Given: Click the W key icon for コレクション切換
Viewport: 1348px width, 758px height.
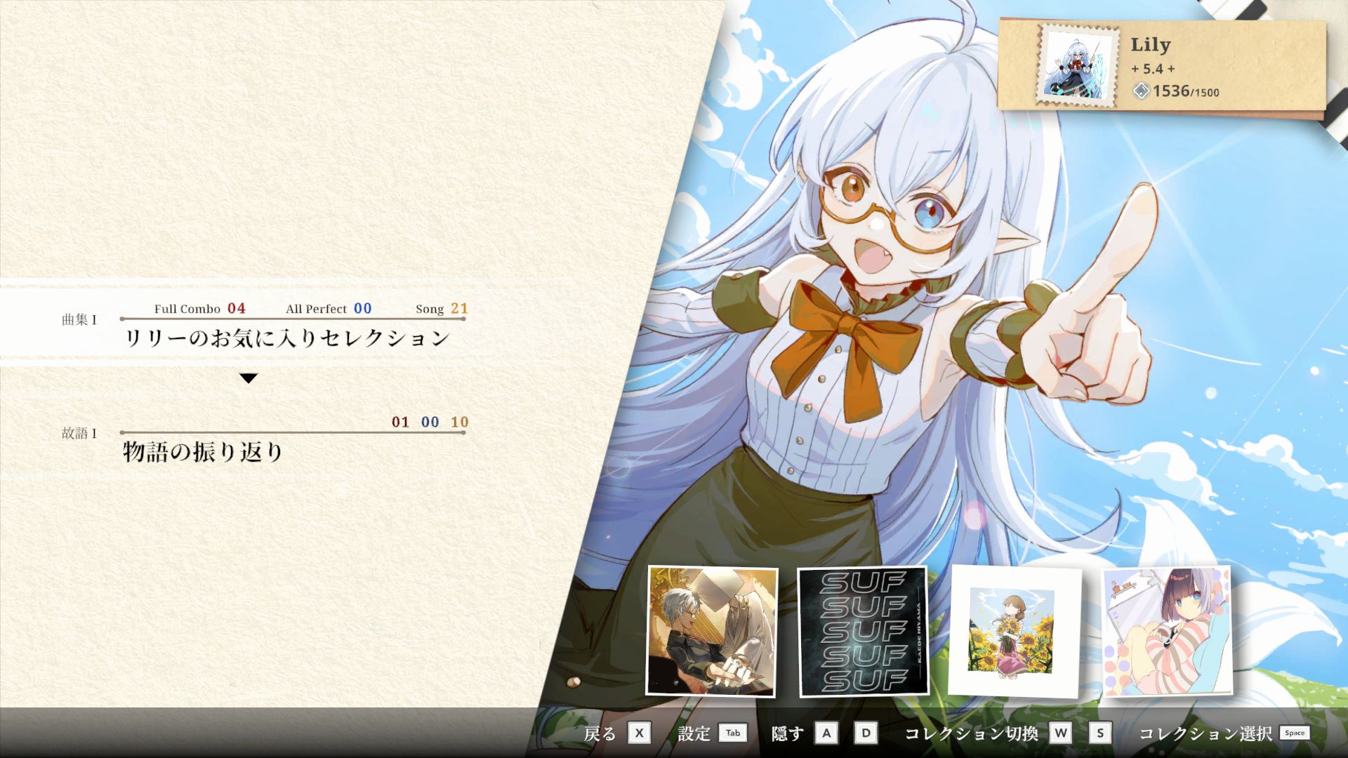Looking at the screenshot, I should 1061,733.
